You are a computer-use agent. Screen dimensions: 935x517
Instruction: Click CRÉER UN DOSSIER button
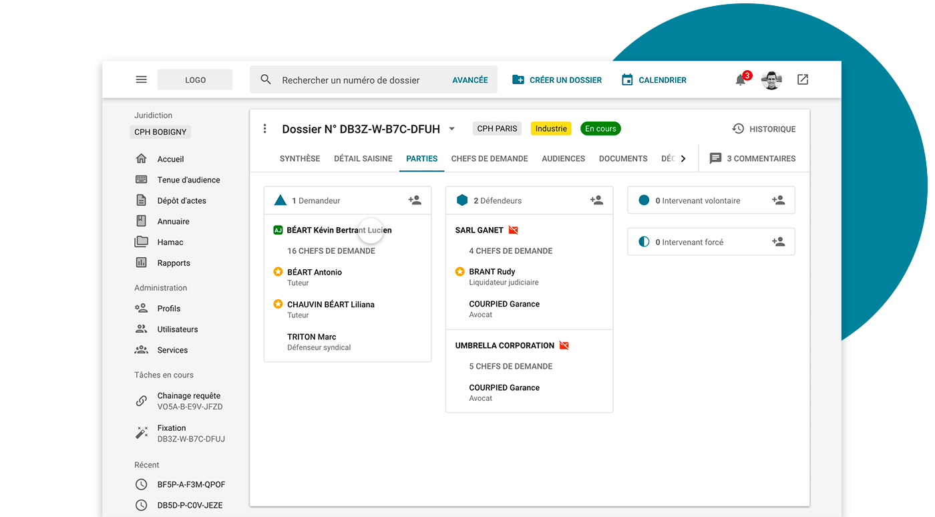coord(557,79)
